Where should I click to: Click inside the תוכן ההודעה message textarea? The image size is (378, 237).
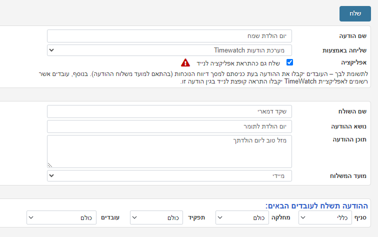tap(169, 151)
